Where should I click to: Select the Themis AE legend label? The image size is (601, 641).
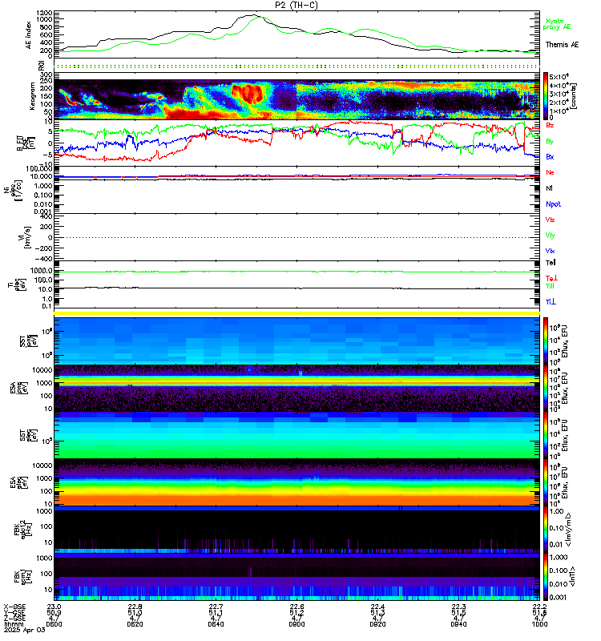(x=562, y=45)
